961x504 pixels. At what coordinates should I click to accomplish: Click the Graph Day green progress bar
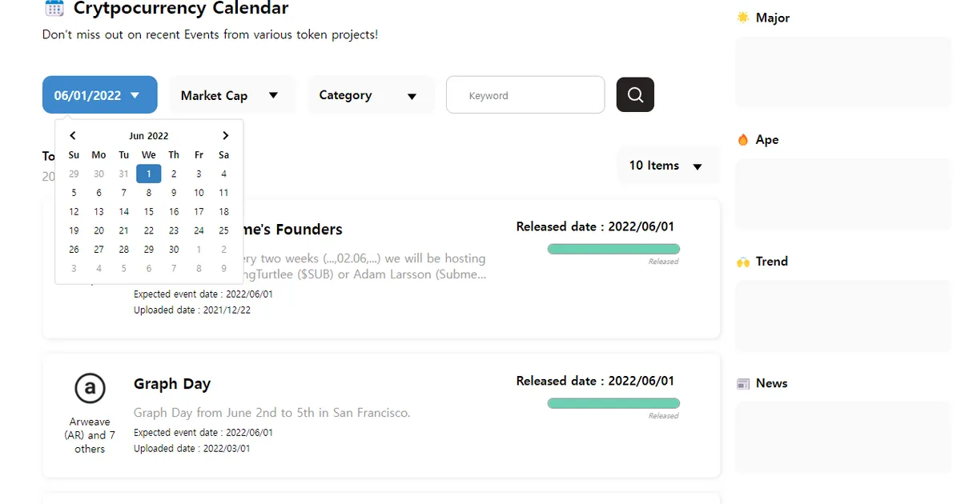click(613, 403)
